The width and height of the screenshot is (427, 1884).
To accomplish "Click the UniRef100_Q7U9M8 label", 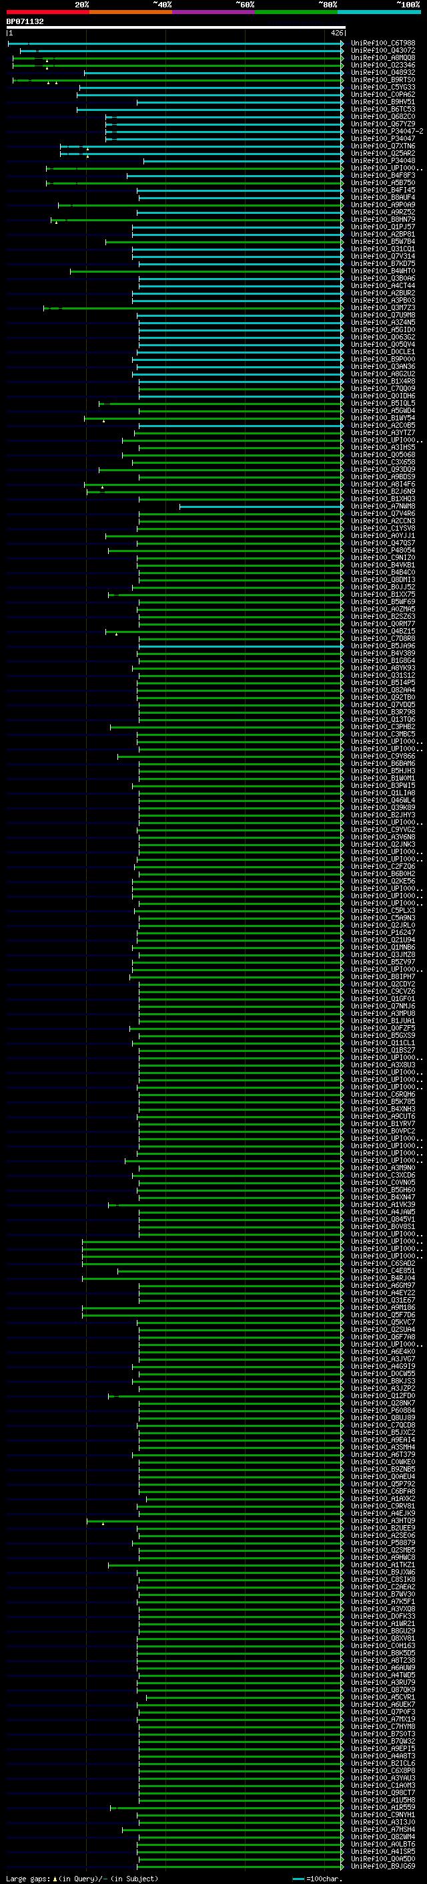I will [383, 315].
